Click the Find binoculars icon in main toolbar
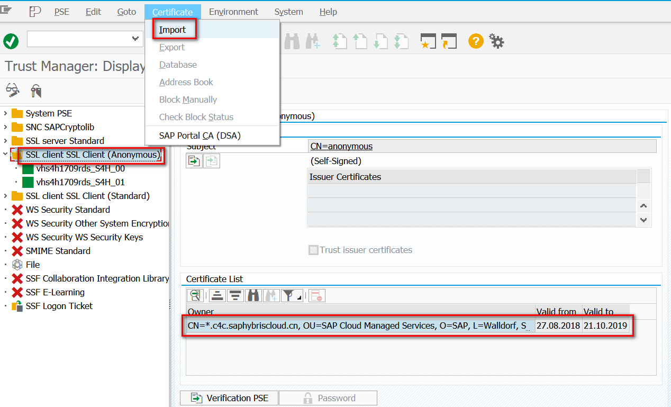This screenshot has width=671, height=407. pyautogui.click(x=292, y=41)
